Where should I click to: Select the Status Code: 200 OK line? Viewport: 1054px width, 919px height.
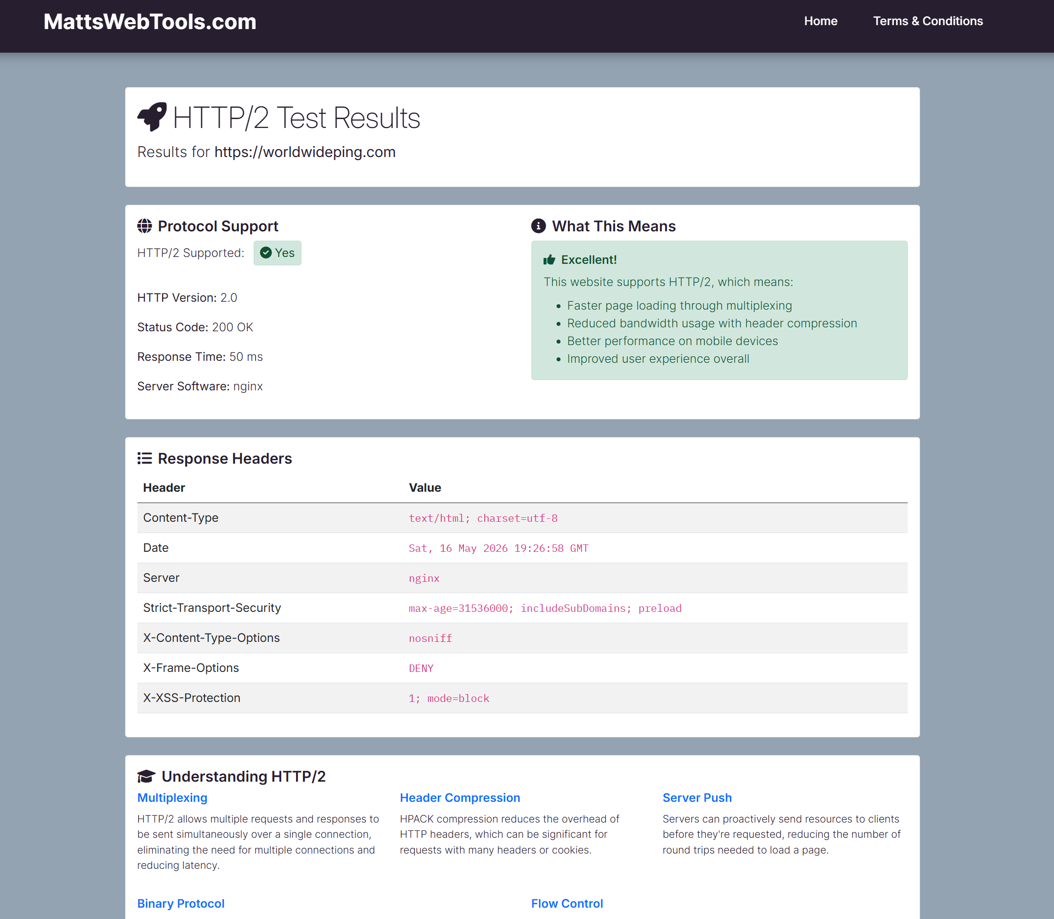coord(195,327)
